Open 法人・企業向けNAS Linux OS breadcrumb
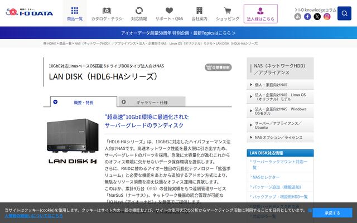 coord(176,43)
